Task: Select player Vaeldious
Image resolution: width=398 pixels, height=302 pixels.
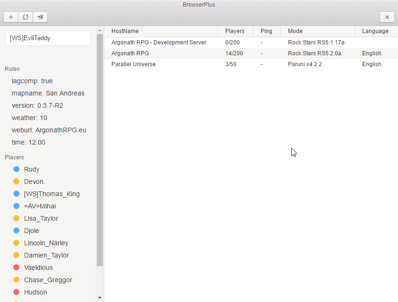Action: point(38,267)
